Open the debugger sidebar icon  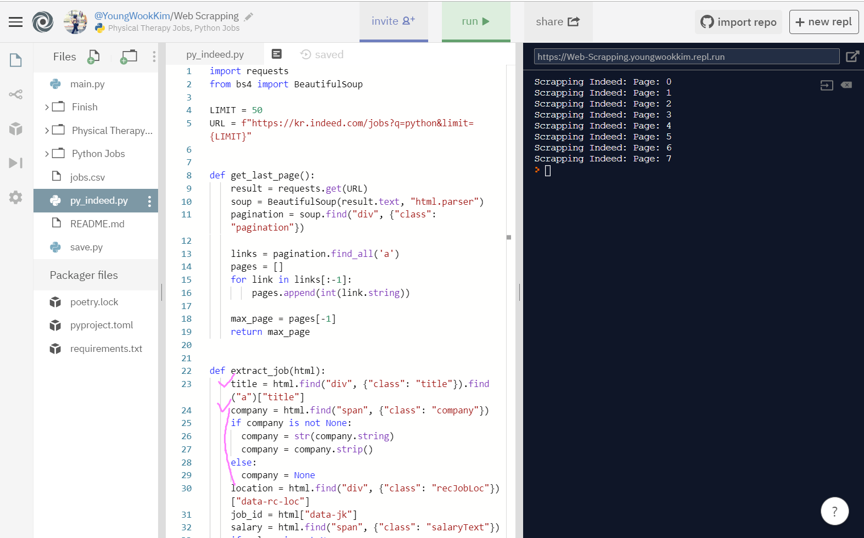click(16, 163)
